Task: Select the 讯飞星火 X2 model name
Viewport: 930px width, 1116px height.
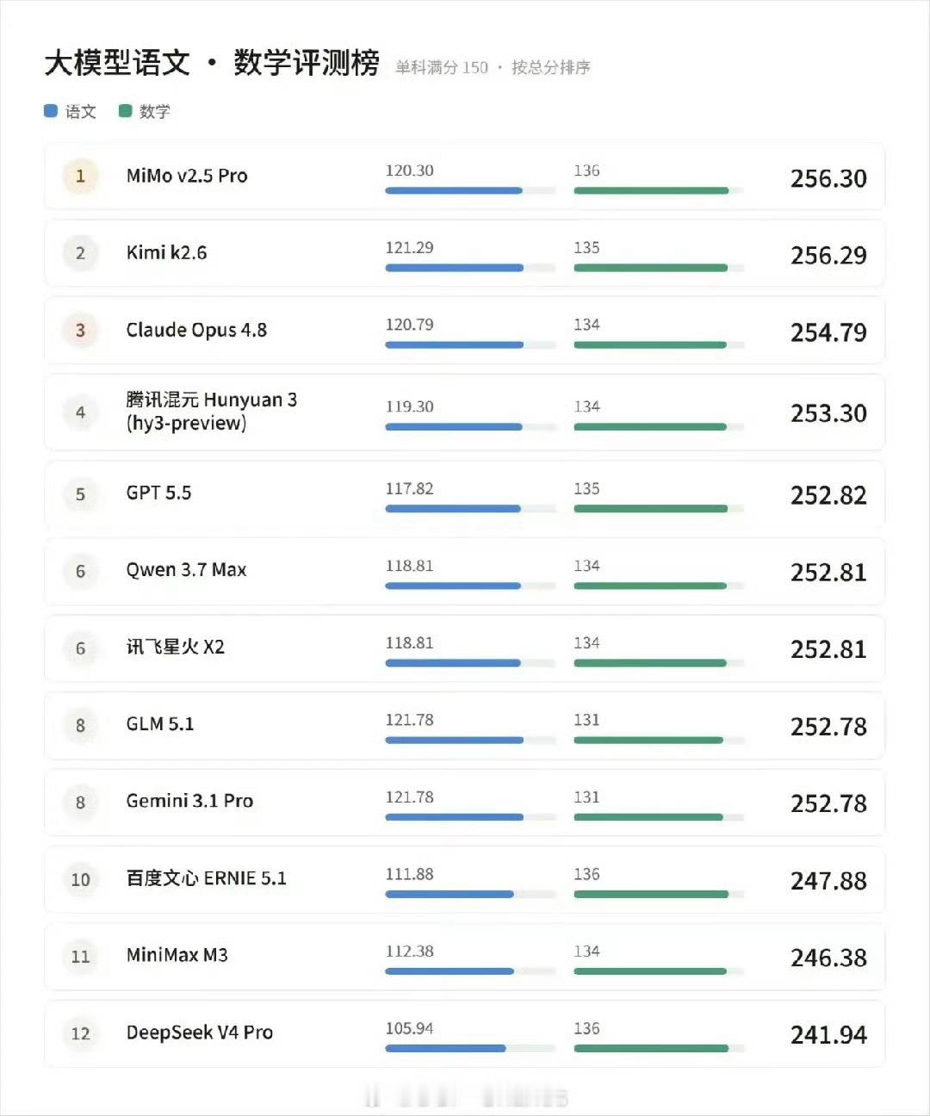Action: pyautogui.click(x=176, y=647)
